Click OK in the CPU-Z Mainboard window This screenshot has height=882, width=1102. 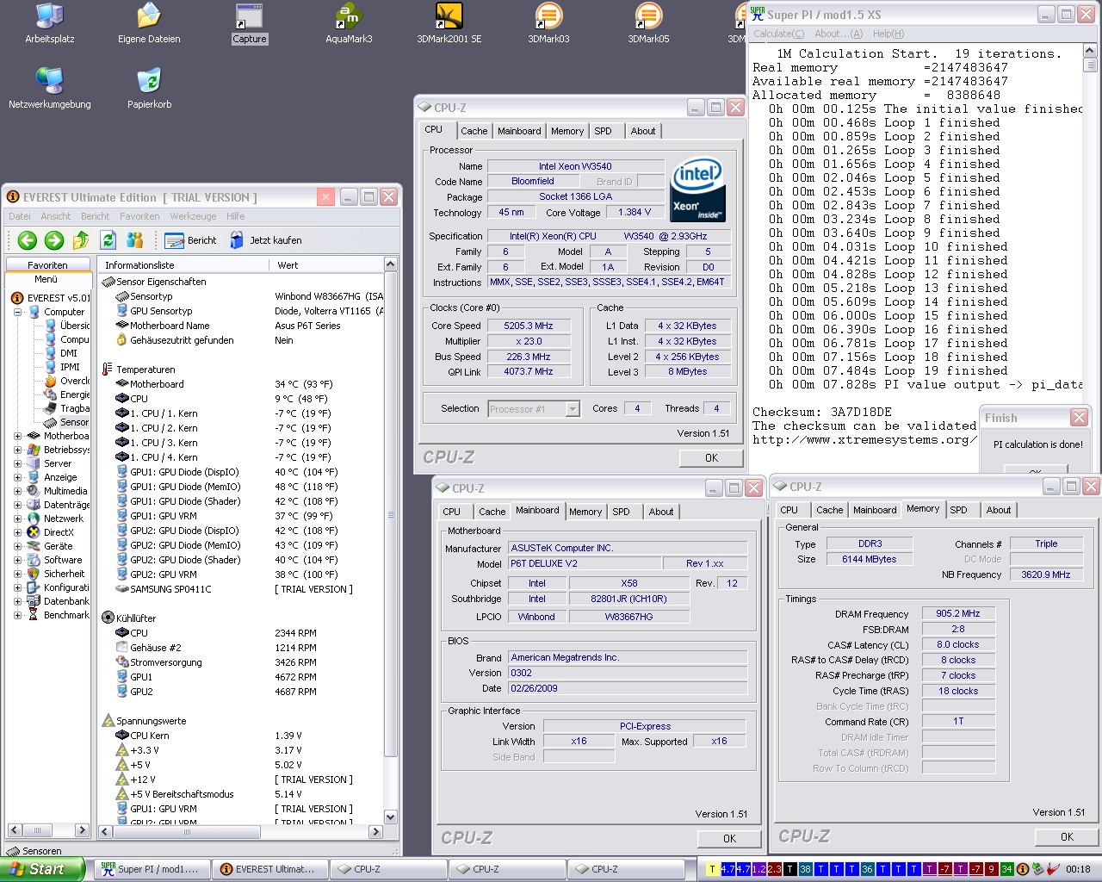[729, 838]
